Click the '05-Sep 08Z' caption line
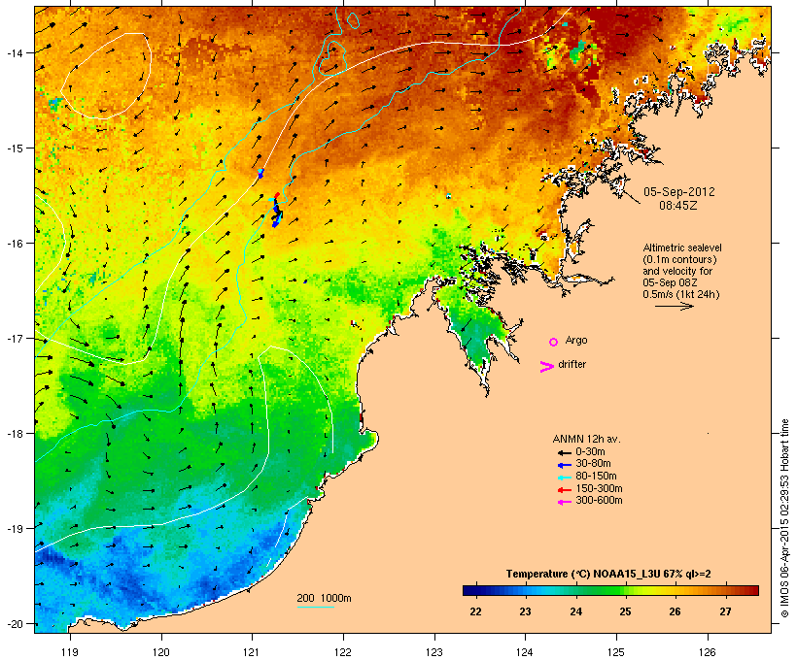The width and height of the screenshot is (797, 660). coord(670,282)
